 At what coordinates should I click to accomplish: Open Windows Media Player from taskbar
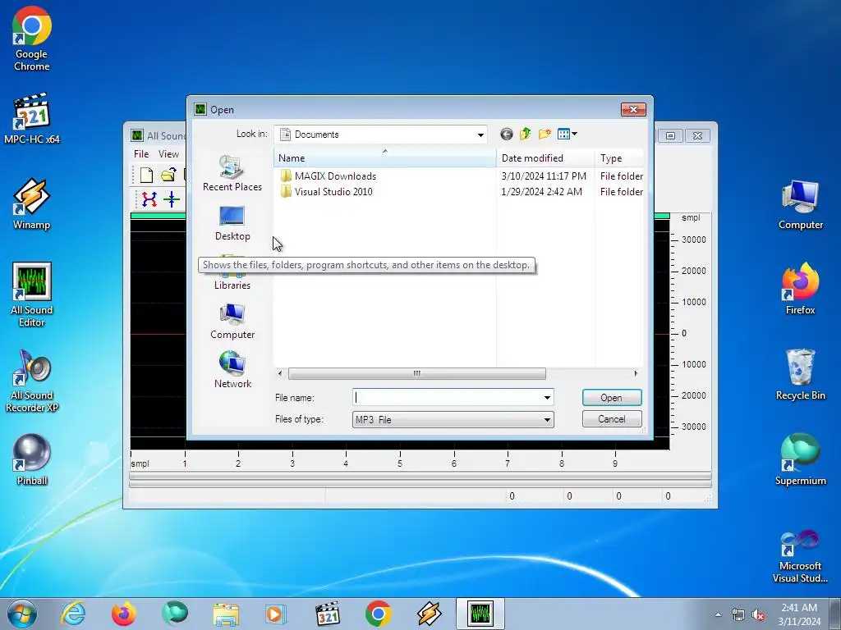click(276, 614)
